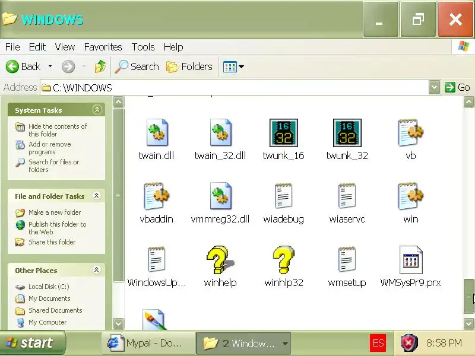Select the wmsetup text file icon
The width and height of the screenshot is (475, 356).
(347, 259)
